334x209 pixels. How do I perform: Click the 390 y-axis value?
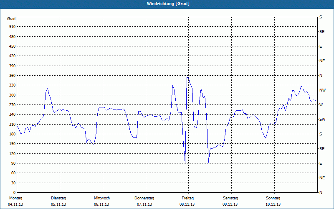13,66
